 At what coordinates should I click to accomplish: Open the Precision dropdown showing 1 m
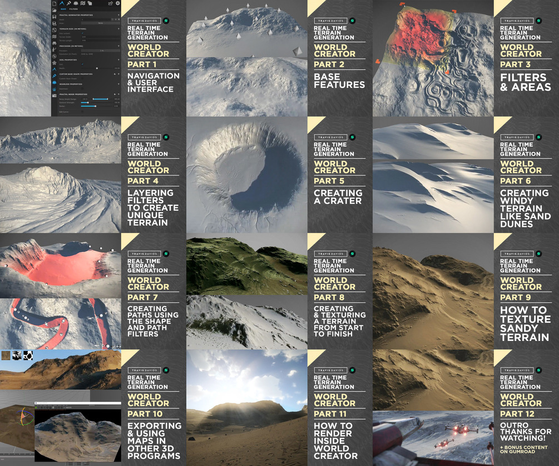pos(101,51)
